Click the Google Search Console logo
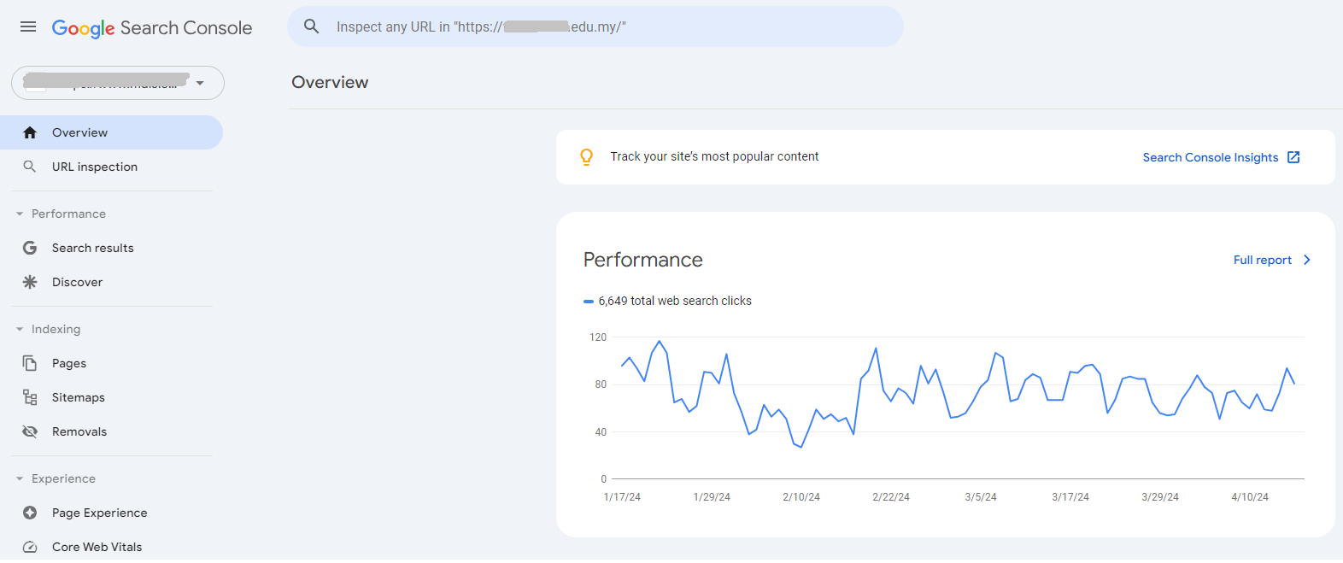The width and height of the screenshot is (1343, 563). point(152,28)
